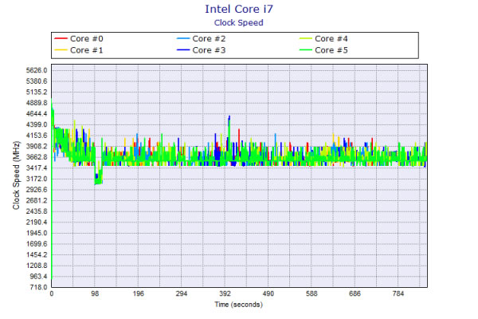Click the red Core #0 legend line

pyautogui.click(x=61, y=38)
